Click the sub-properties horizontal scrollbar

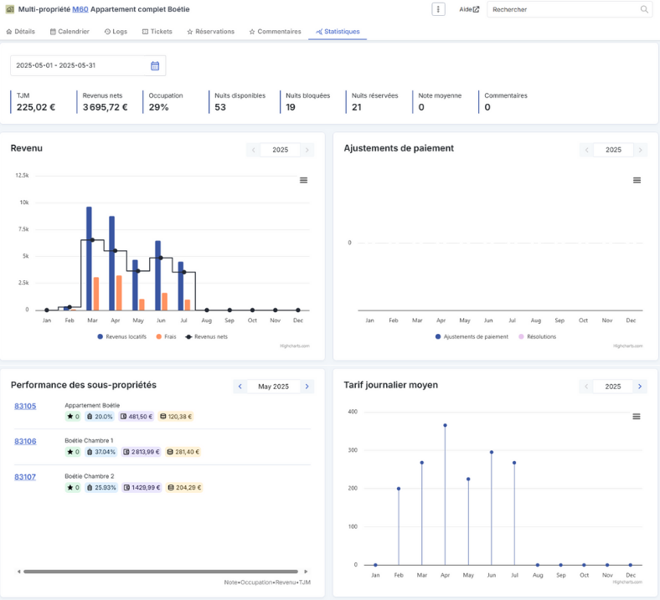click(x=161, y=572)
